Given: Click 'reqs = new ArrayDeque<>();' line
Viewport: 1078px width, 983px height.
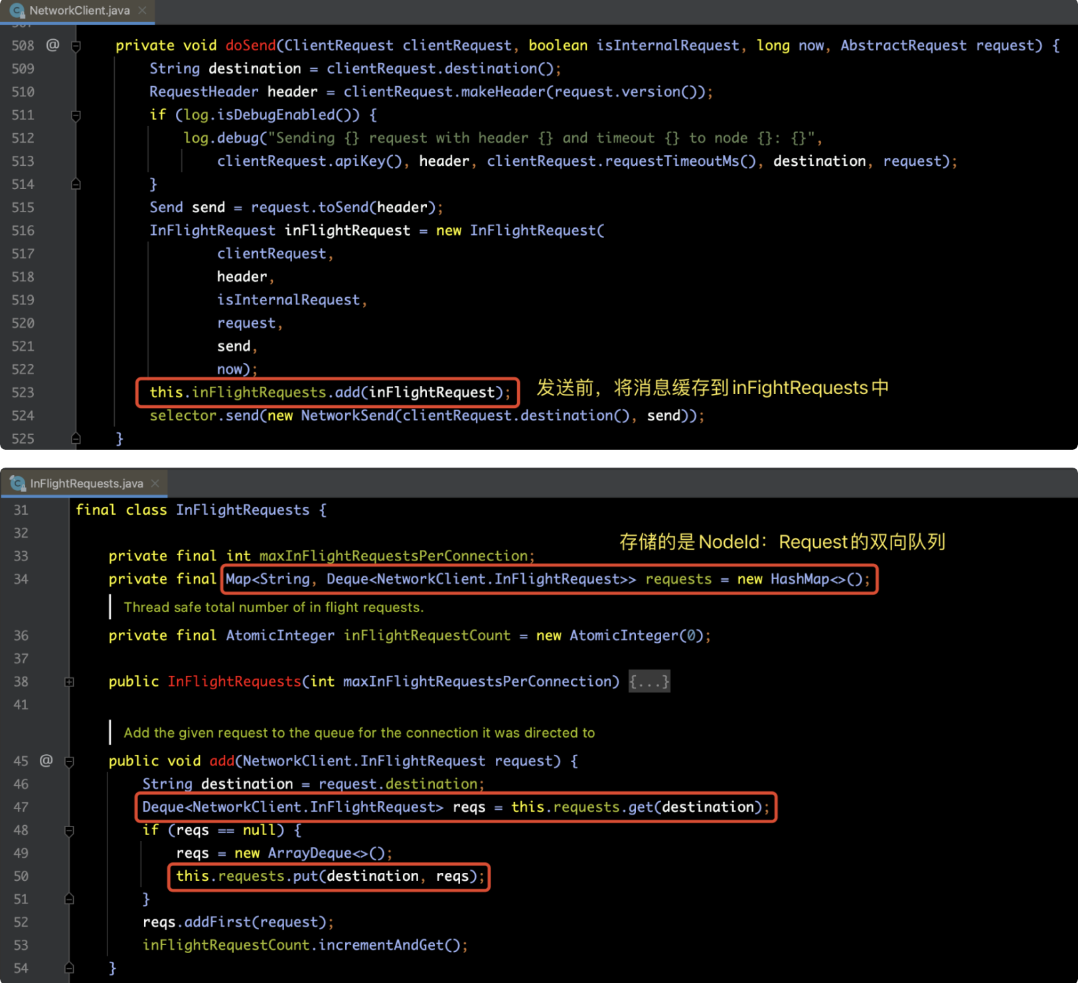Looking at the screenshot, I should click(x=284, y=853).
